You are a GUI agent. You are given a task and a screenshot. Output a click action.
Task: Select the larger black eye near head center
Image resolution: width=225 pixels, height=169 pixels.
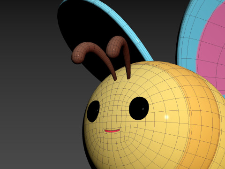click(139, 108)
